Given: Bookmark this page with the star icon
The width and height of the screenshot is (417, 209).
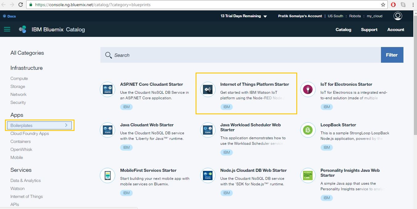Looking at the screenshot, I should click(x=383, y=5).
